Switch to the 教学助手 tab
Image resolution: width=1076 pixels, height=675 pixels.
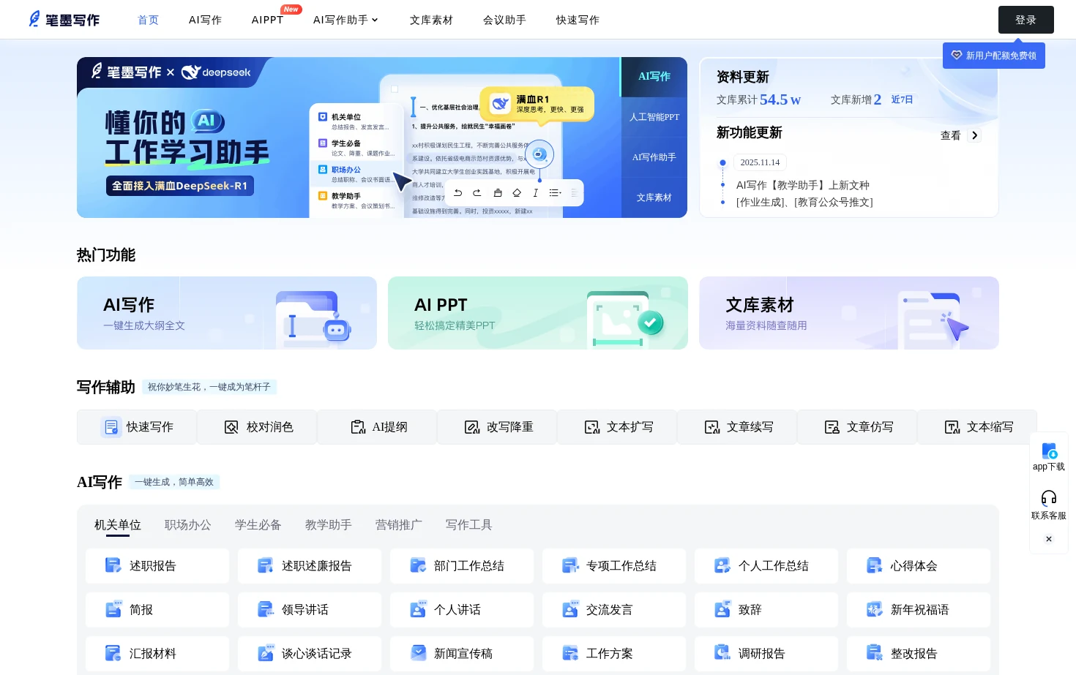(x=329, y=525)
